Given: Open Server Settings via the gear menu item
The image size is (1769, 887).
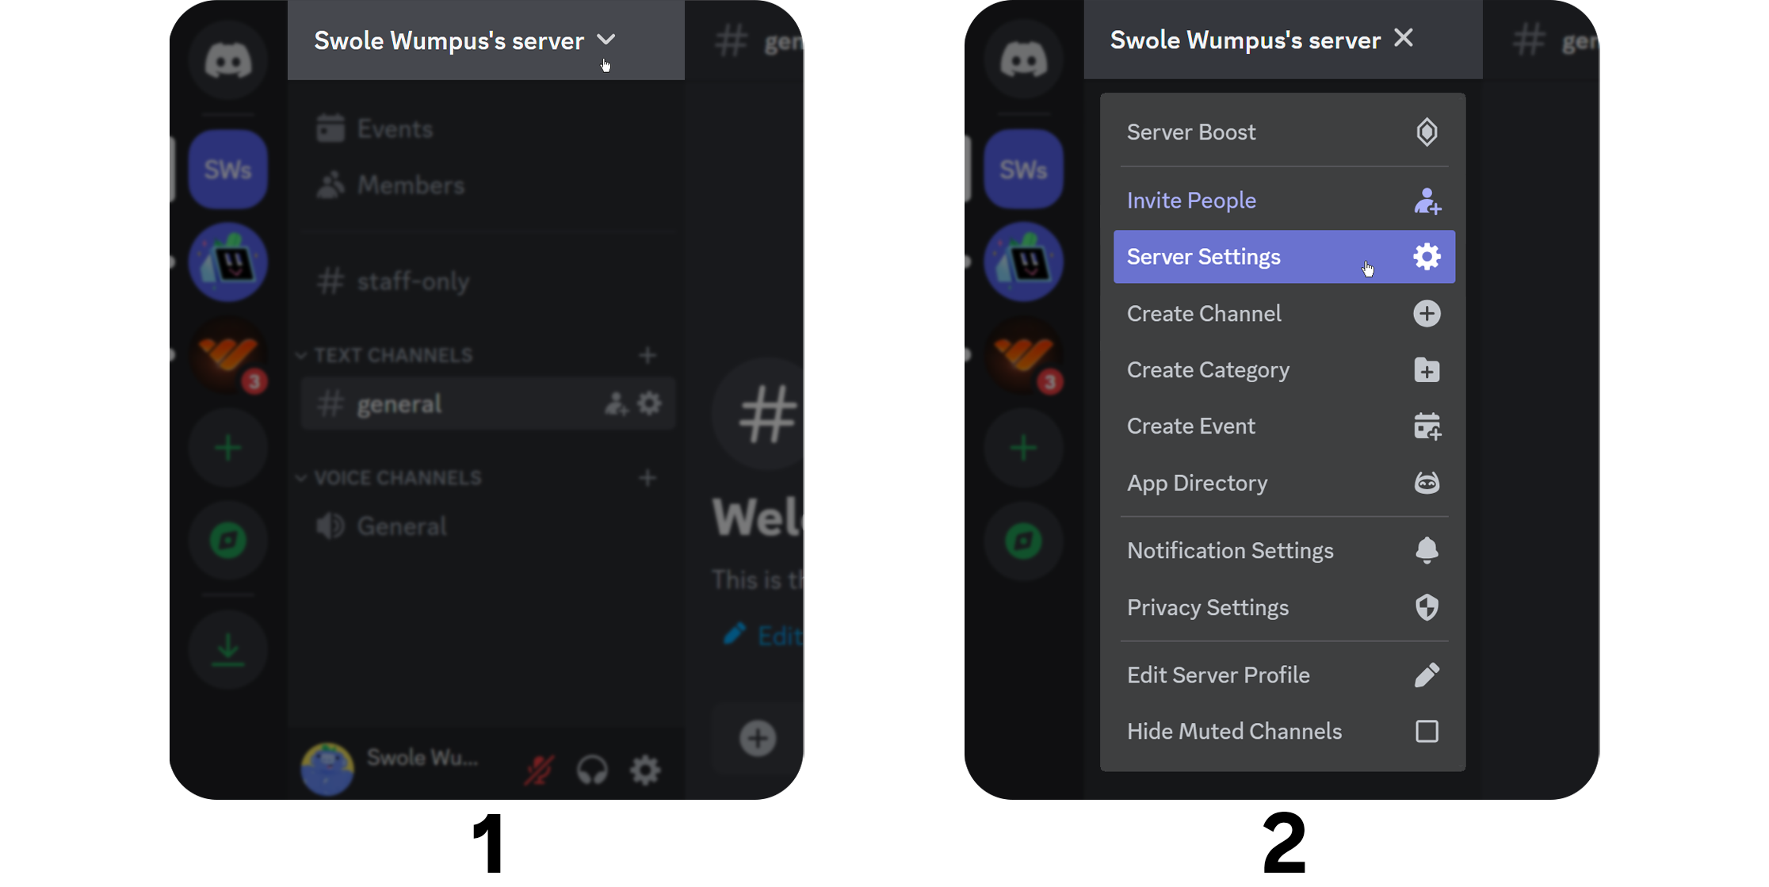Looking at the screenshot, I should click(x=1283, y=257).
